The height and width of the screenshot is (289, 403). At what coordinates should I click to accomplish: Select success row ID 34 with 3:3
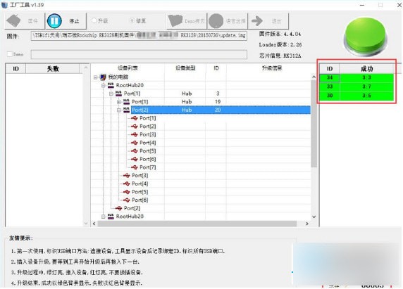click(x=356, y=77)
